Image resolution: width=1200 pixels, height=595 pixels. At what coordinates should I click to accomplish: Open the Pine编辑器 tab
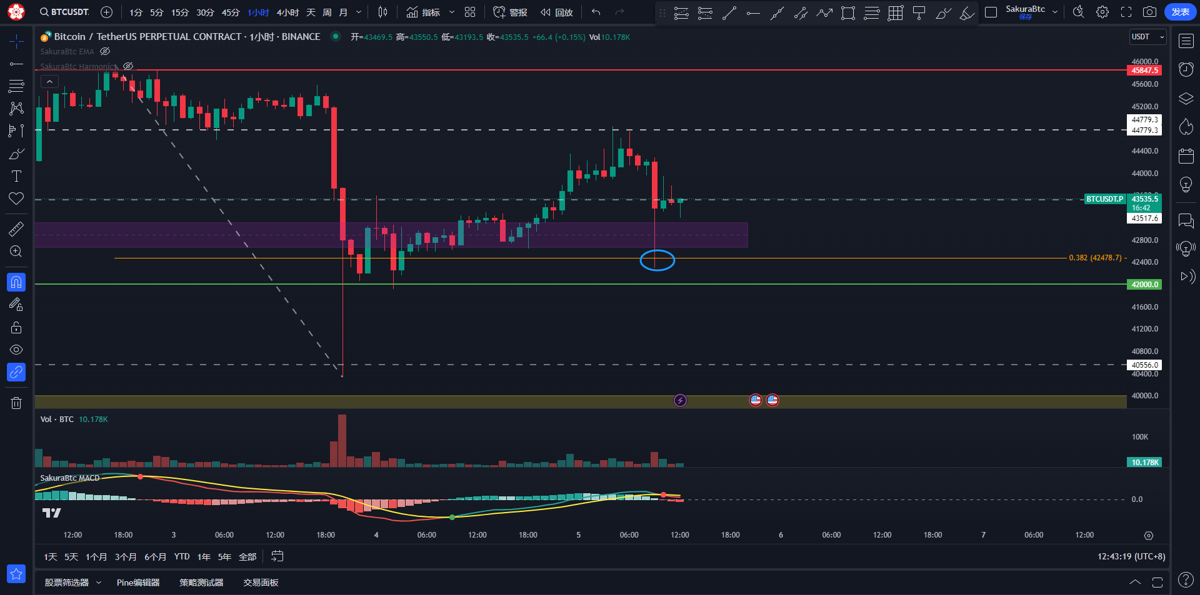point(138,583)
